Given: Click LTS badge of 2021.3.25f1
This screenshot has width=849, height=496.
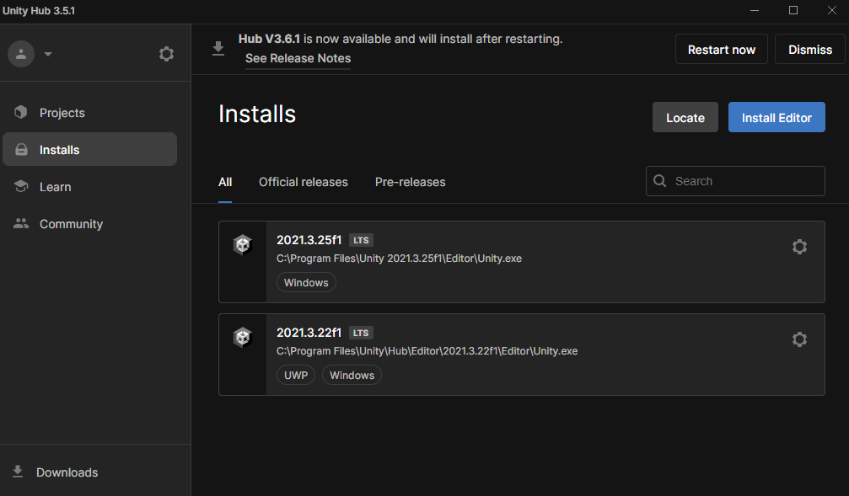Looking at the screenshot, I should [361, 240].
